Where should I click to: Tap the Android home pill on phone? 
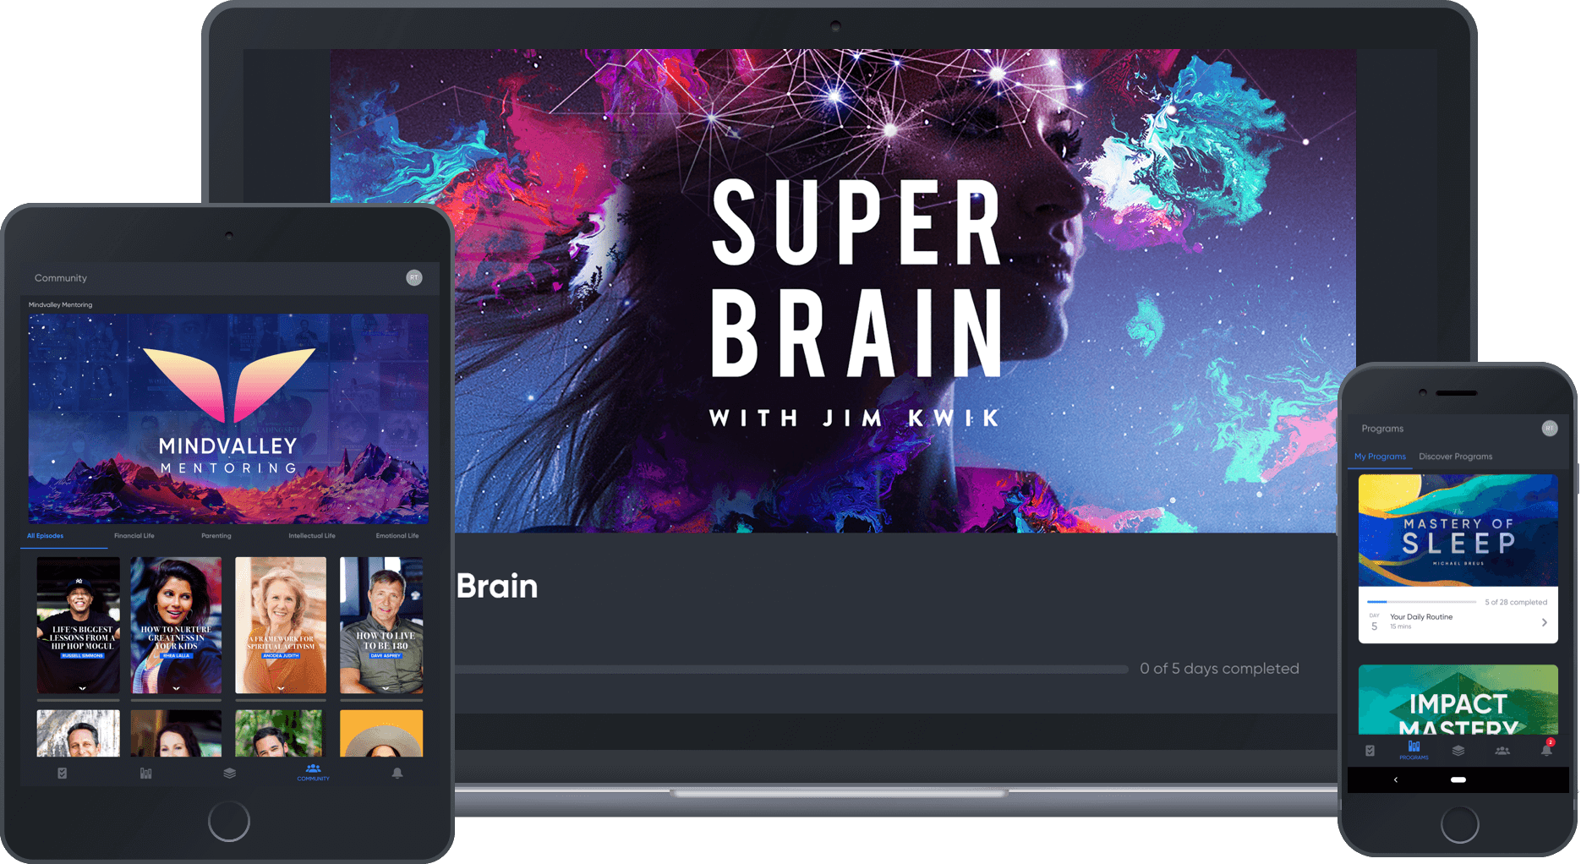point(1458,779)
